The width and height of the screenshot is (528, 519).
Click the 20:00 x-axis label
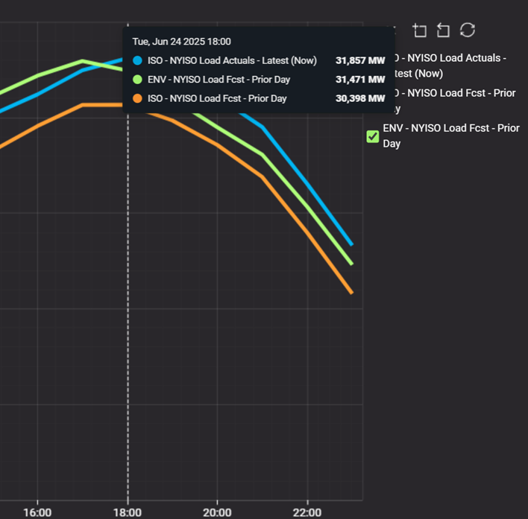pyautogui.click(x=217, y=512)
